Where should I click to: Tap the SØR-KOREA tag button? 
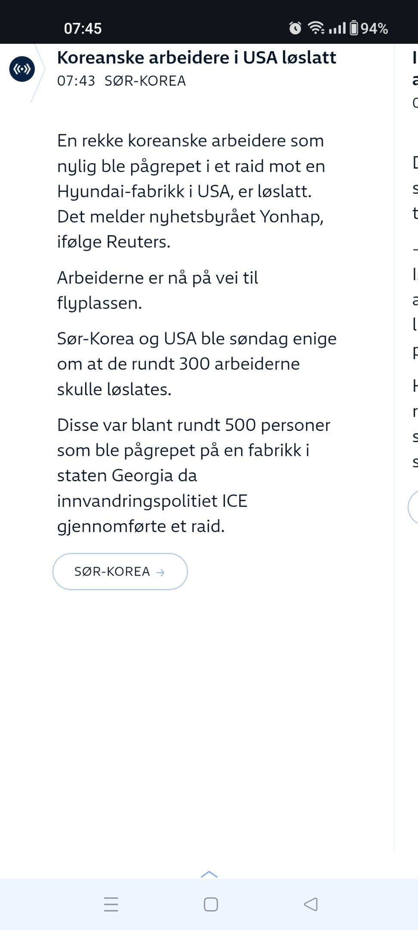(x=120, y=571)
